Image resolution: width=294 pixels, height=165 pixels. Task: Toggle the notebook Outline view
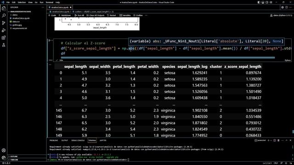pos(138,15)
